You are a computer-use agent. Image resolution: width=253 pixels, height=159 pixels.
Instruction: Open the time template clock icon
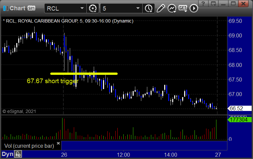tap(149, 8)
